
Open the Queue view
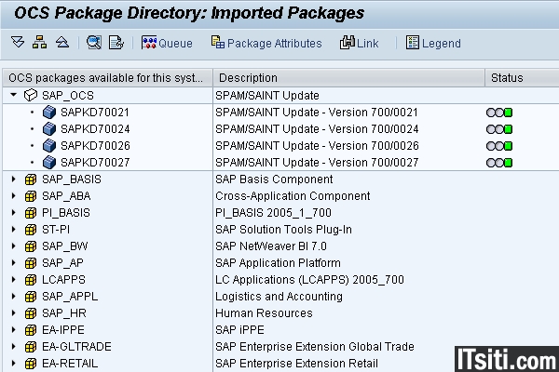pyautogui.click(x=167, y=43)
